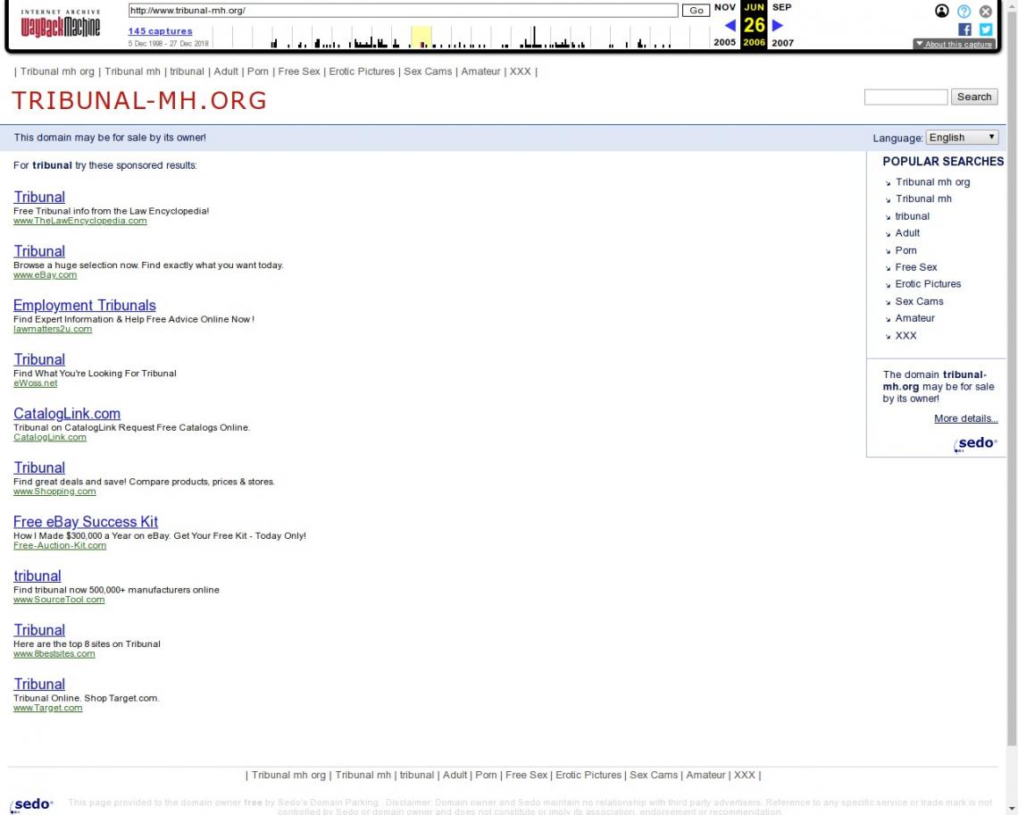Click Free Sex in top navigation

[x=298, y=71]
